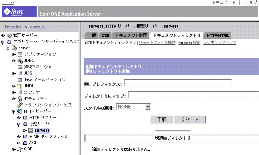Click the ACL folder icon

[25, 143]
